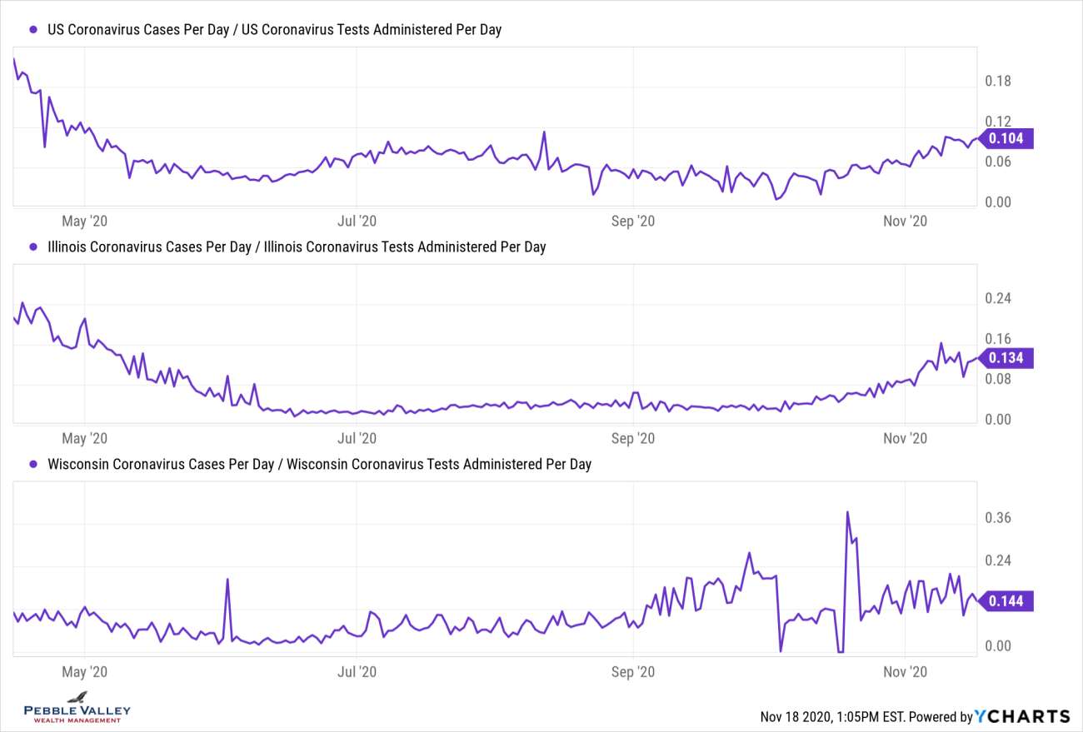Select the 0.104 value flag on US chart
Viewport: 1083px width, 732px height.
(x=1007, y=139)
